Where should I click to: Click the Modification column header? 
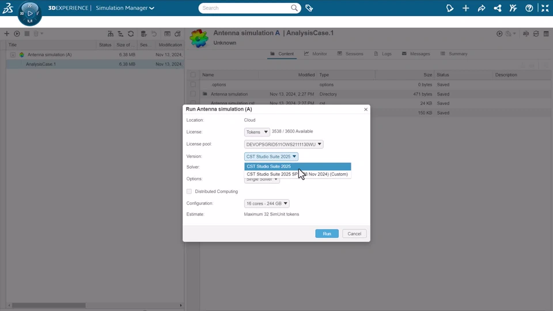click(x=170, y=45)
